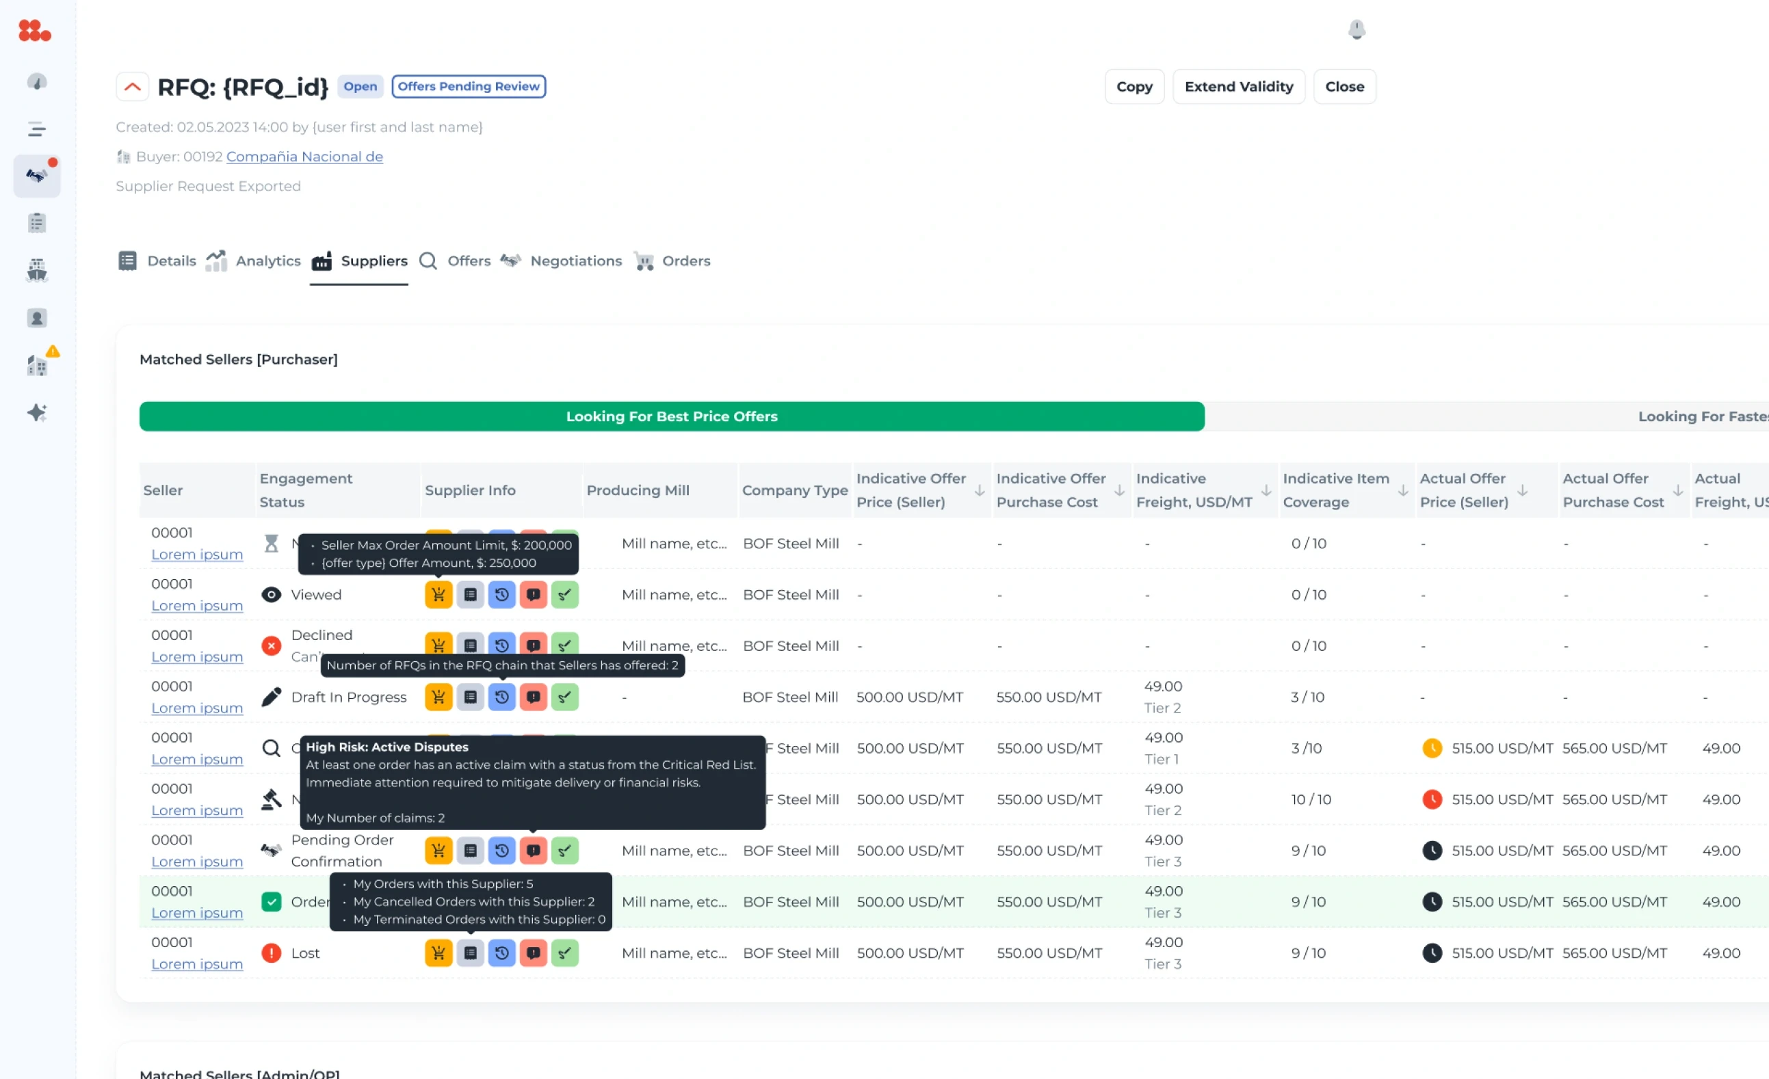
Task: Sort by Indicative Offer Price (Seller) arrow
Action: click(x=980, y=491)
